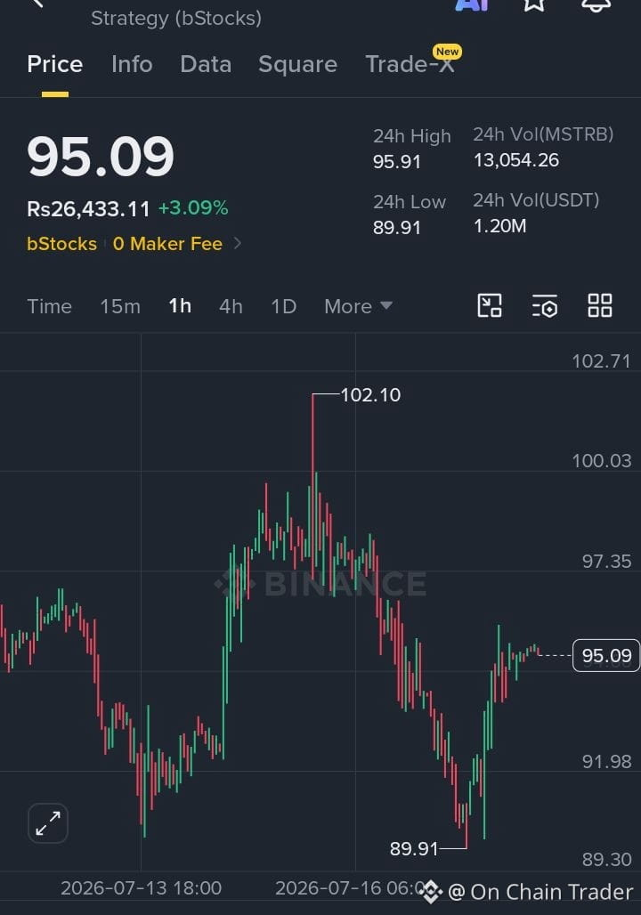Image resolution: width=641 pixels, height=915 pixels.
Task: Click the 24h Low value 89.91
Action: coord(397,228)
